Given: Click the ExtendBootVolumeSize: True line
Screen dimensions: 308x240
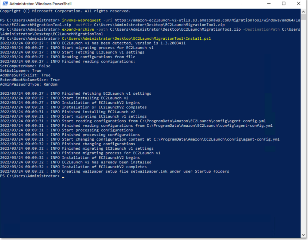Looking at the screenshot, I should pyautogui.click(x=29, y=80).
